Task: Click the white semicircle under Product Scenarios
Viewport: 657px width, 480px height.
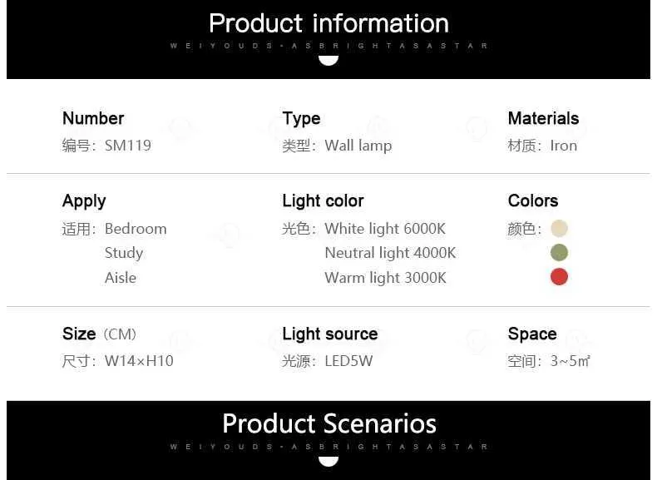Action: 328,461
